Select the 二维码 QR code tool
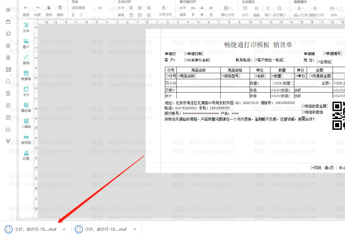 click(x=26, y=124)
